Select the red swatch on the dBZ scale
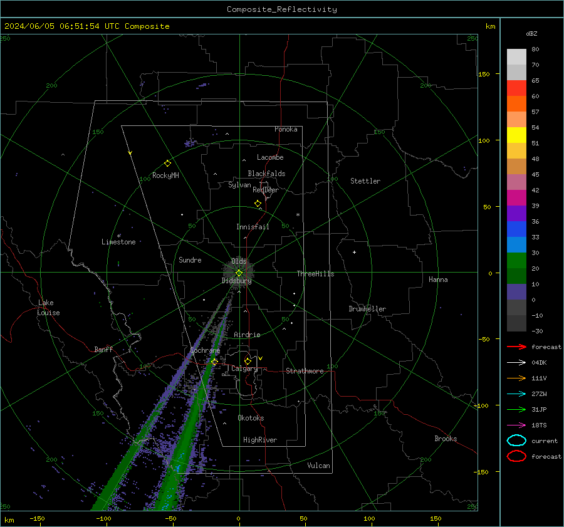Image resolution: width=564 pixels, height=527 pixels. click(x=516, y=88)
